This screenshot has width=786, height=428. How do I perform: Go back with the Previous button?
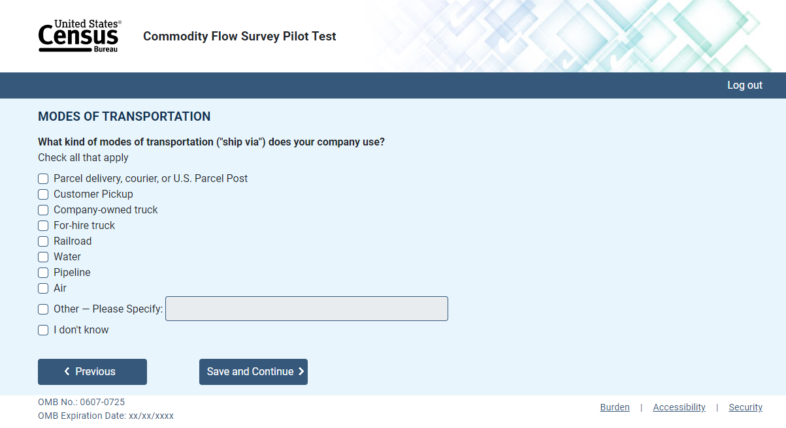92,372
